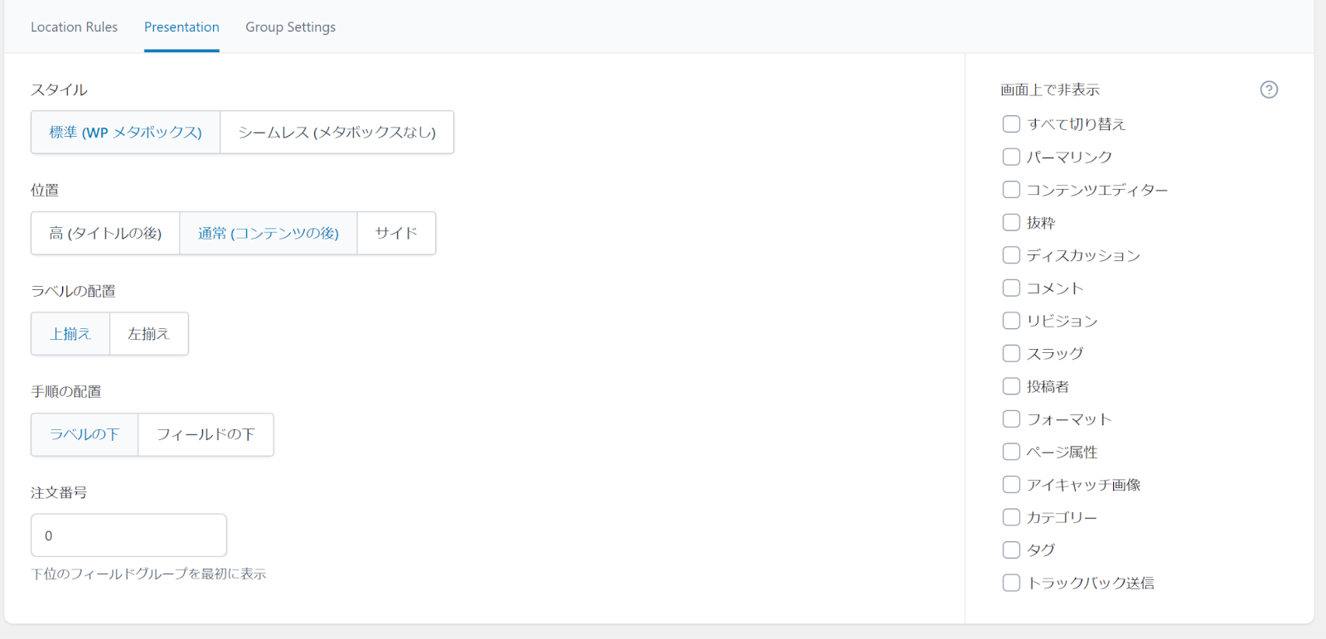1326x639 pixels.
Task: Click the 注文番号 number input field
Action: 128,535
